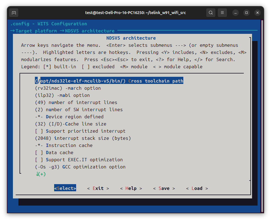Click the terminal window title text
The image size is (271, 221).
[x=135, y=13]
